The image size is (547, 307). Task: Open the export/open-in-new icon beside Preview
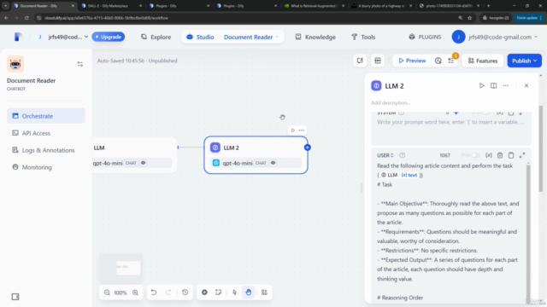360,61
